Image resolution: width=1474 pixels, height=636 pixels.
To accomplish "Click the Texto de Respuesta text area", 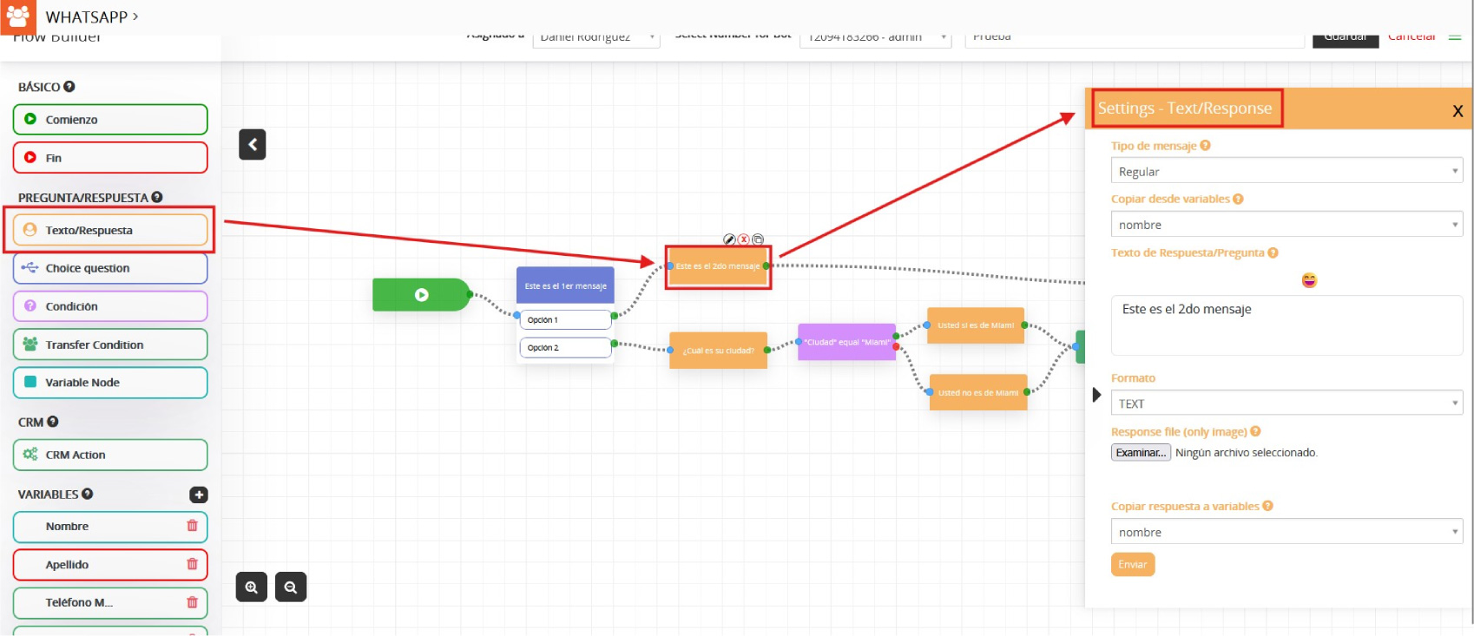I will click(x=1286, y=325).
